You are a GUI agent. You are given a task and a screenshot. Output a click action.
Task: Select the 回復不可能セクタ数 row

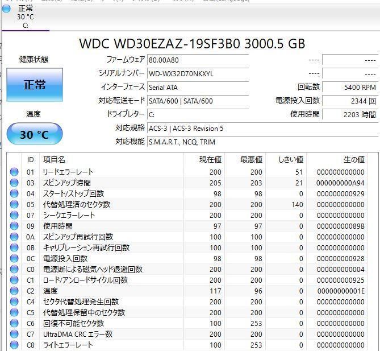[187, 323]
